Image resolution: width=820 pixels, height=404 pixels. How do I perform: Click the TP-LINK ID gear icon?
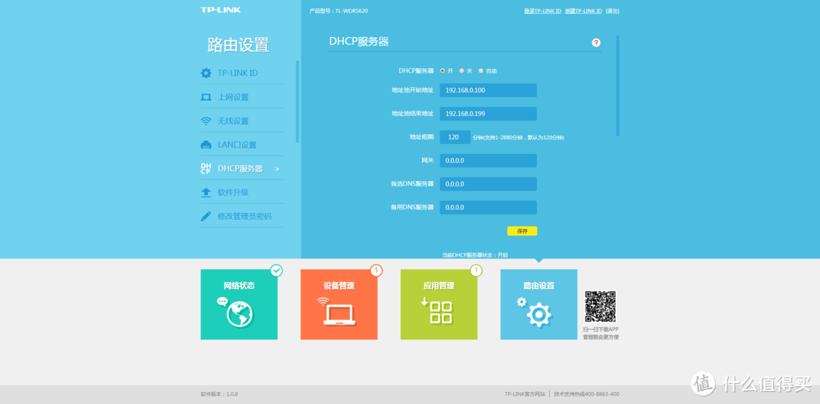(206, 73)
